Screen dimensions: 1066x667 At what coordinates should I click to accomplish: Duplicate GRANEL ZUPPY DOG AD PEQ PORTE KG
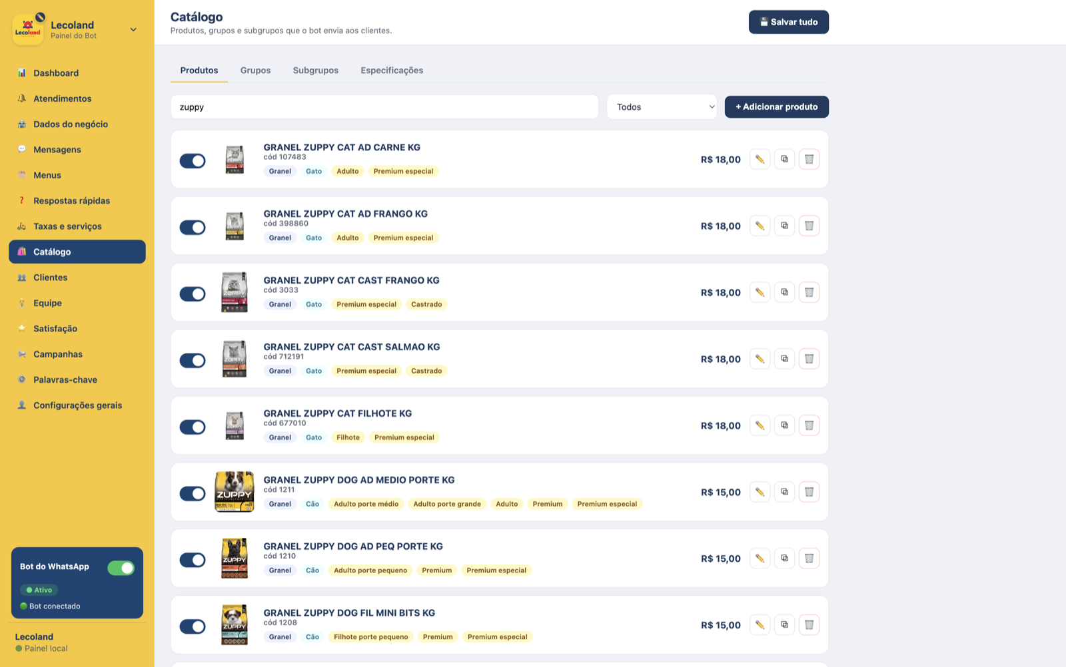tap(784, 558)
